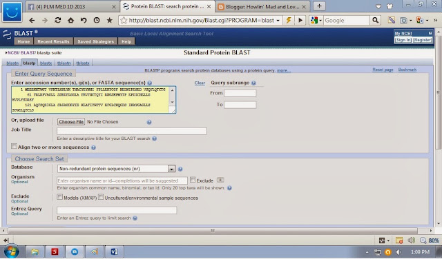Show more toolbar tools chevron
The image size is (442, 259).
click(x=436, y=20)
